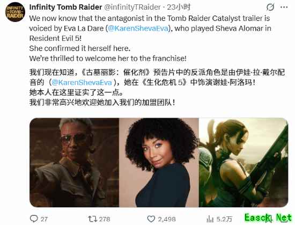Click the views bar chart icon

click(210, 219)
